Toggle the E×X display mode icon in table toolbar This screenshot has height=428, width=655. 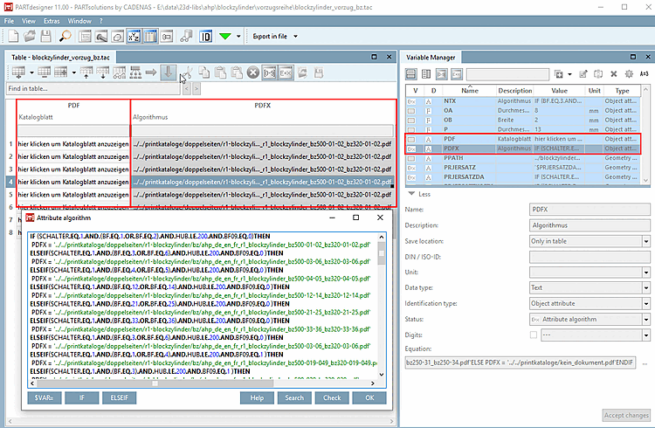click(x=286, y=73)
